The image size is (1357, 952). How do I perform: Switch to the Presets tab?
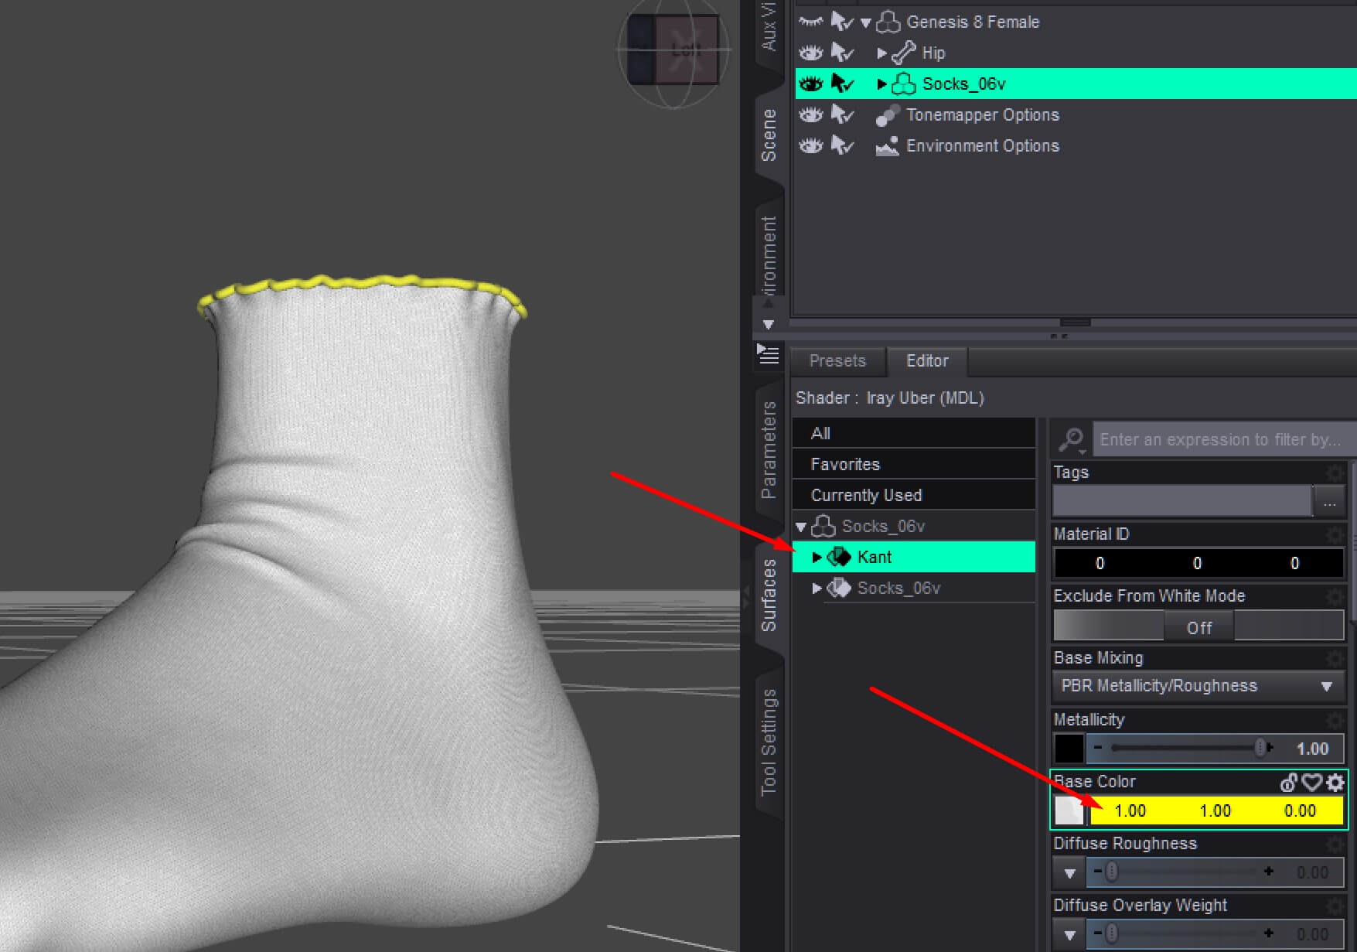[837, 361]
